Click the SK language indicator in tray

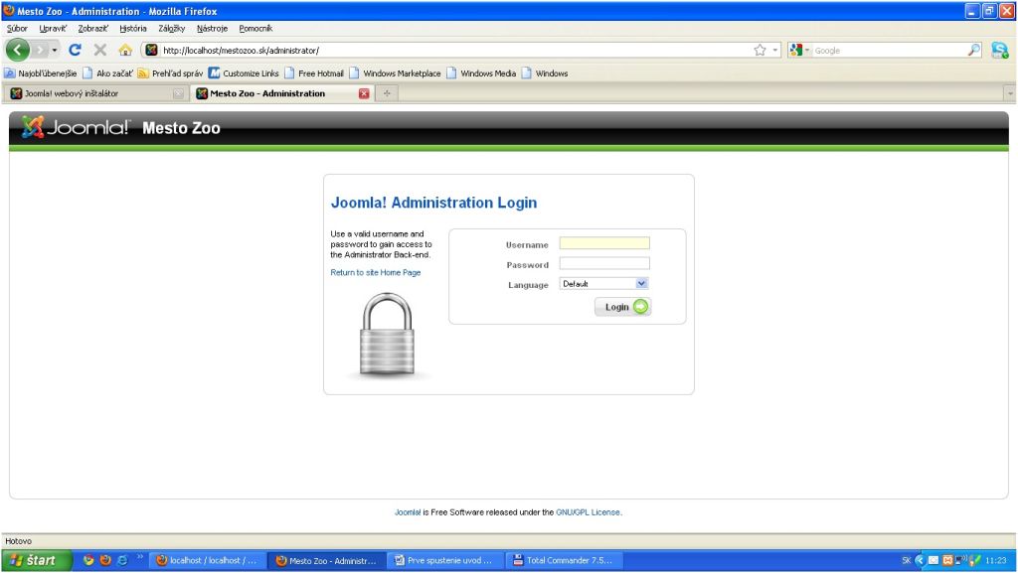pos(907,561)
